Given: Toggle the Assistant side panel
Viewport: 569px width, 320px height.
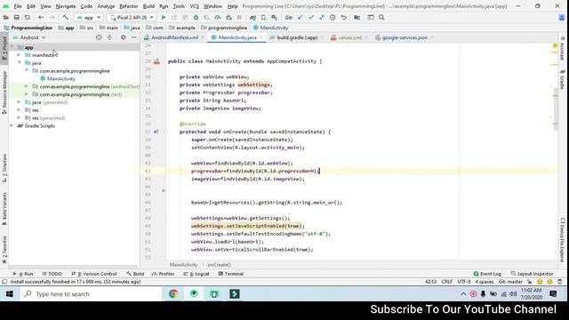Looking at the screenshot, I should (562, 49).
